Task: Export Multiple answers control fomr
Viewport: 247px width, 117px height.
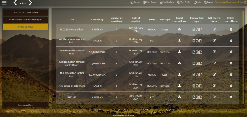Action: (179, 52)
